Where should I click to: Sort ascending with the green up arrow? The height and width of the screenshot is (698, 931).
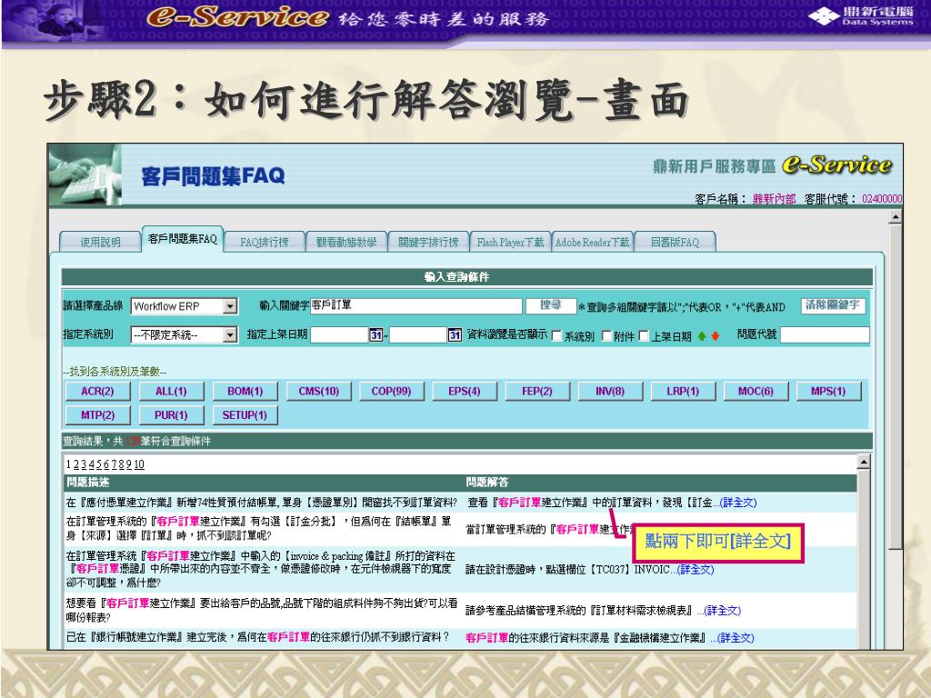702,336
